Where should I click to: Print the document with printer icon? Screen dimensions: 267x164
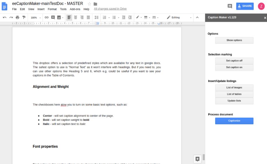click(x=17, y=17)
